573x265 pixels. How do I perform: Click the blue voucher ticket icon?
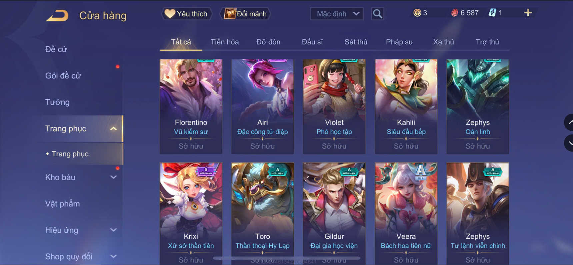tap(492, 13)
